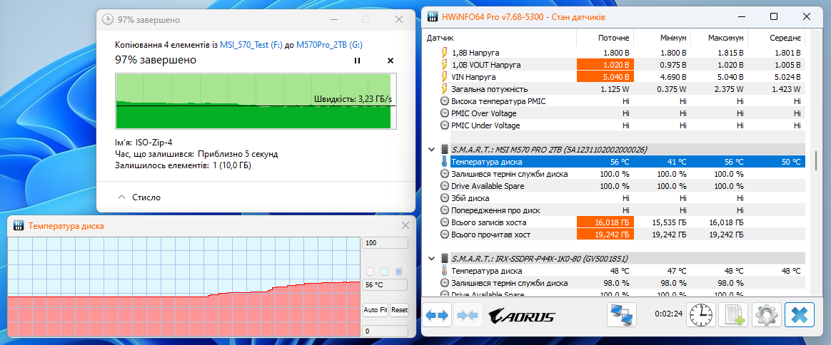Click Auto Fit in the temperature graph
This screenshot has width=831, height=345.
376,309
